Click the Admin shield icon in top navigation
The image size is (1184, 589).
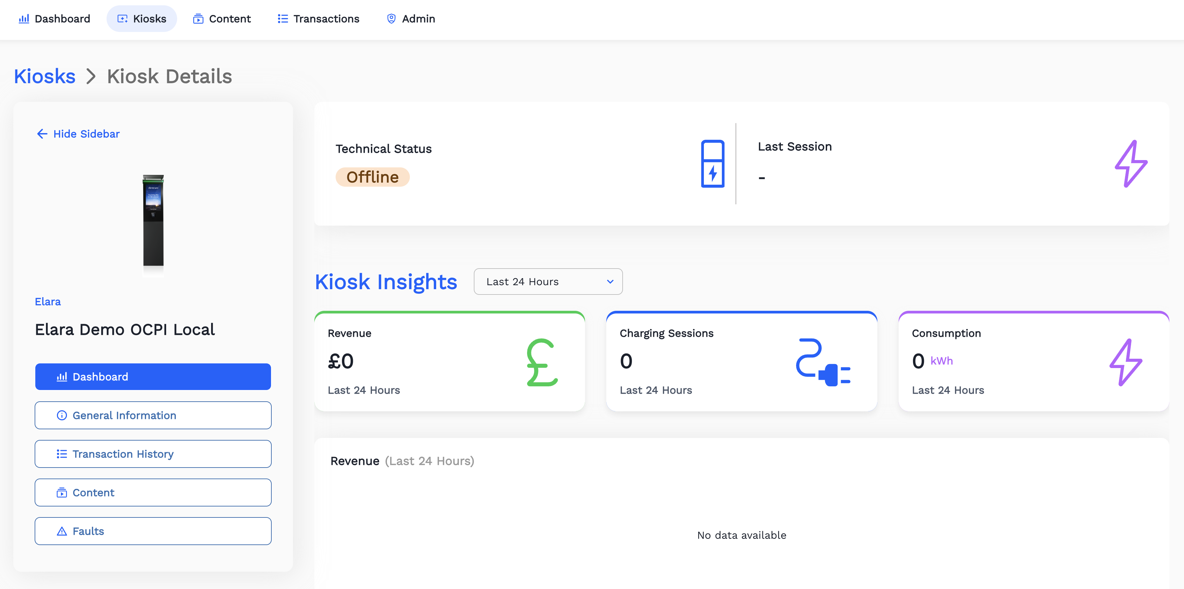click(x=391, y=19)
